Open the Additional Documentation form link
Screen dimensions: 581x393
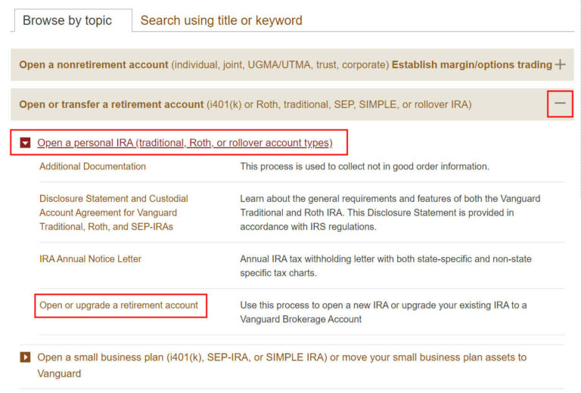92,166
